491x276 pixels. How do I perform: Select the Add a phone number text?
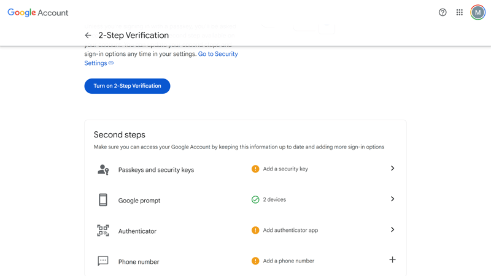point(288,261)
